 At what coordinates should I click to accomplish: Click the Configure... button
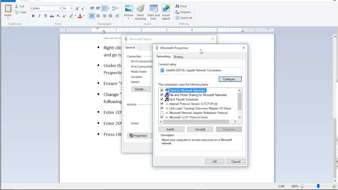pyautogui.click(x=230, y=79)
